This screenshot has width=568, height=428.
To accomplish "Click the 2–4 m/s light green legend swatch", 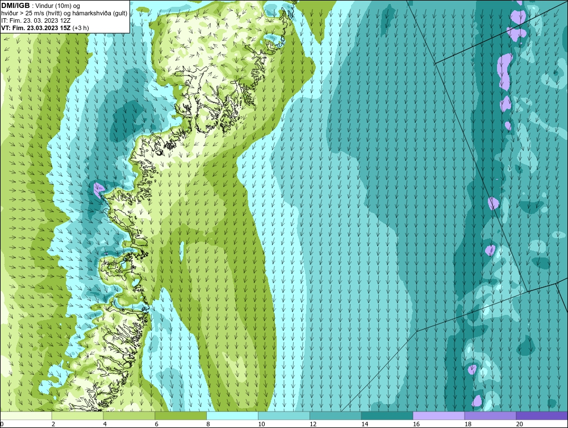I will pos(77,415).
